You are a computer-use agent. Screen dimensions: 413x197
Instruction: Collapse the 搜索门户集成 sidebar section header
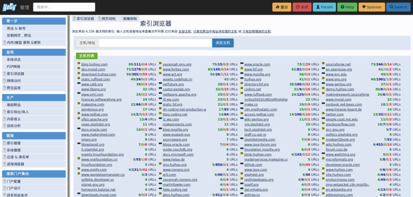[x=34, y=174]
